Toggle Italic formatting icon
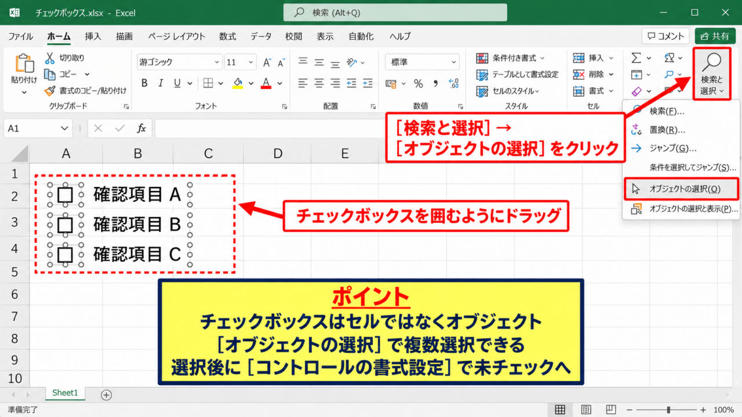This screenshot has height=417, width=742. (161, 83)
